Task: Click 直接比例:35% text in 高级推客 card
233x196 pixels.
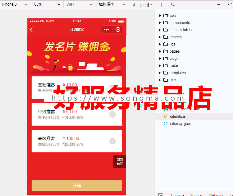Action: 48,144
